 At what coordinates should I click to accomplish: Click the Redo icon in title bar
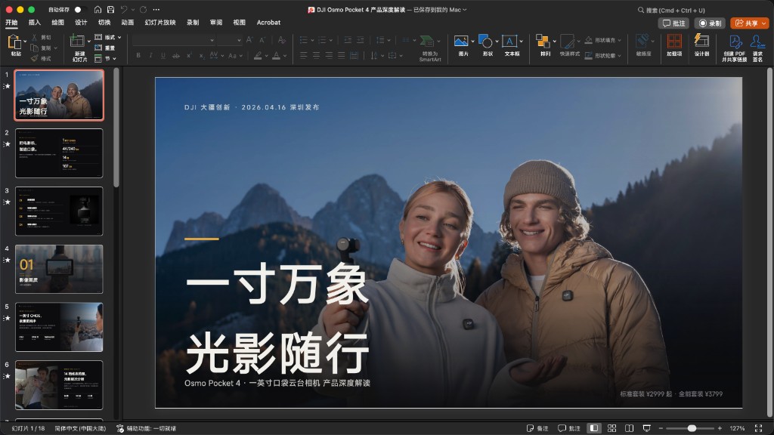pyautogui.click(x=143, y=10)
